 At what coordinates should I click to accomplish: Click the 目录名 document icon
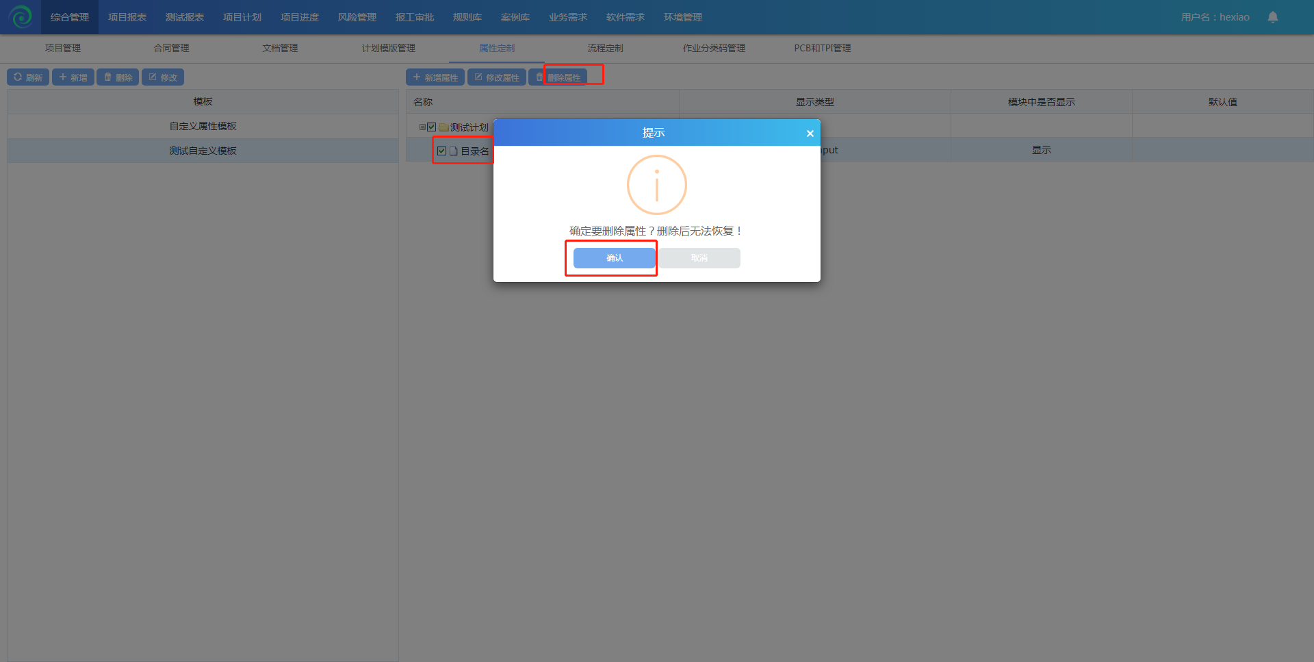(453, 151)
